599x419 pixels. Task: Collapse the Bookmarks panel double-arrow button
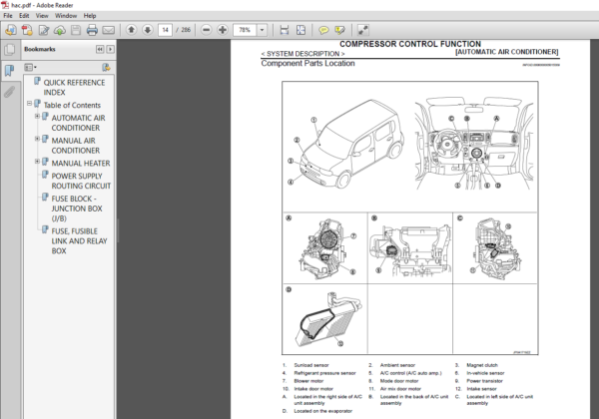click(100, 49)
